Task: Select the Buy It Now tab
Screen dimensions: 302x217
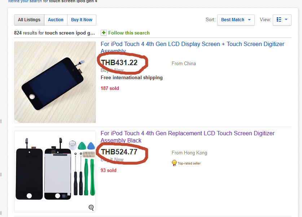Action: pos(82,20)
